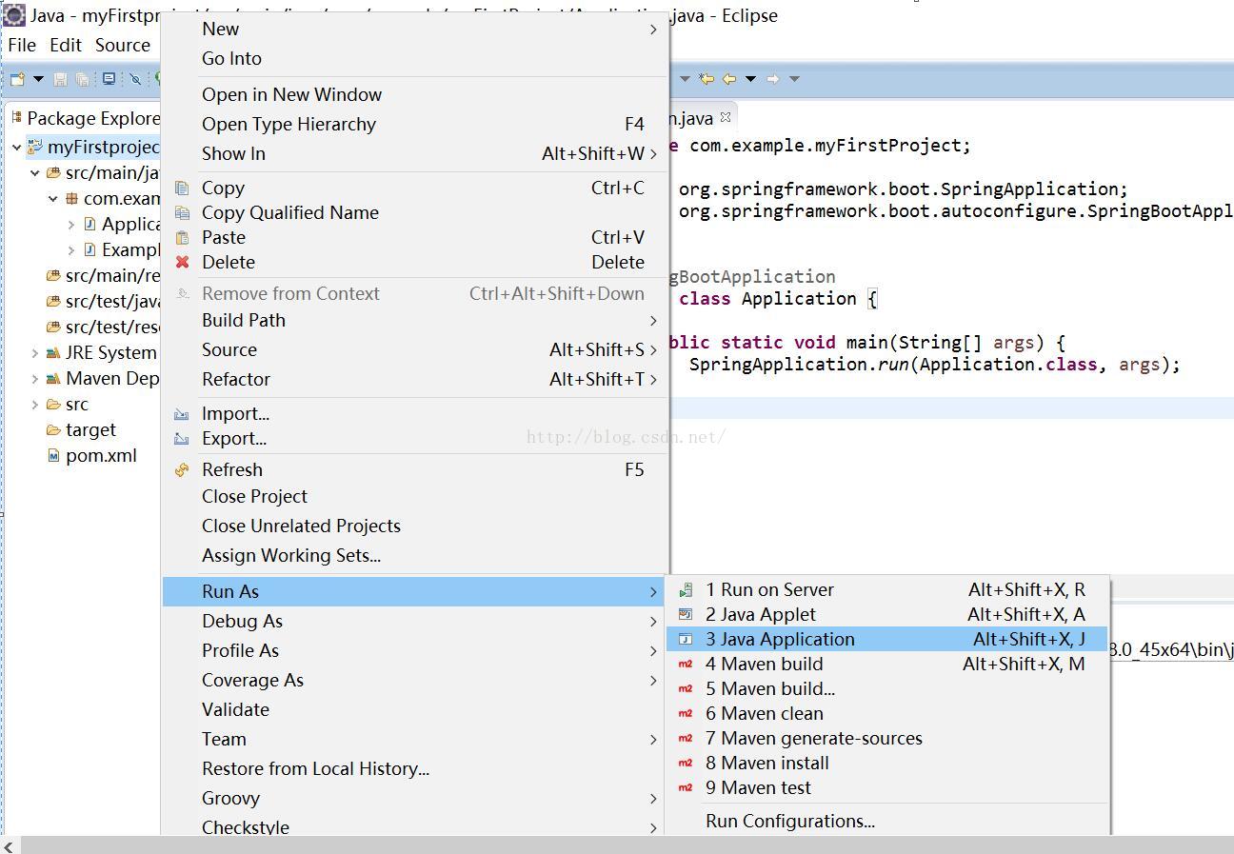Expand the Maven Dependencies node
Screen dimensions: 1234x854
coord(35,379)
